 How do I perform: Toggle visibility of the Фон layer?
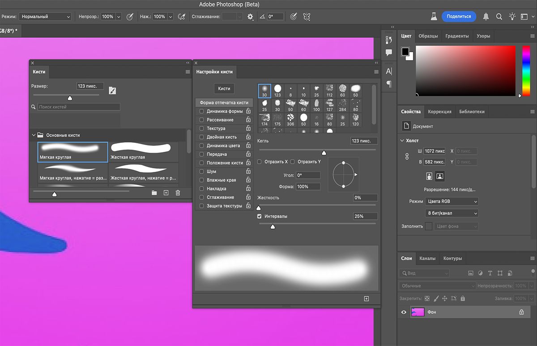tap(404, 313)
